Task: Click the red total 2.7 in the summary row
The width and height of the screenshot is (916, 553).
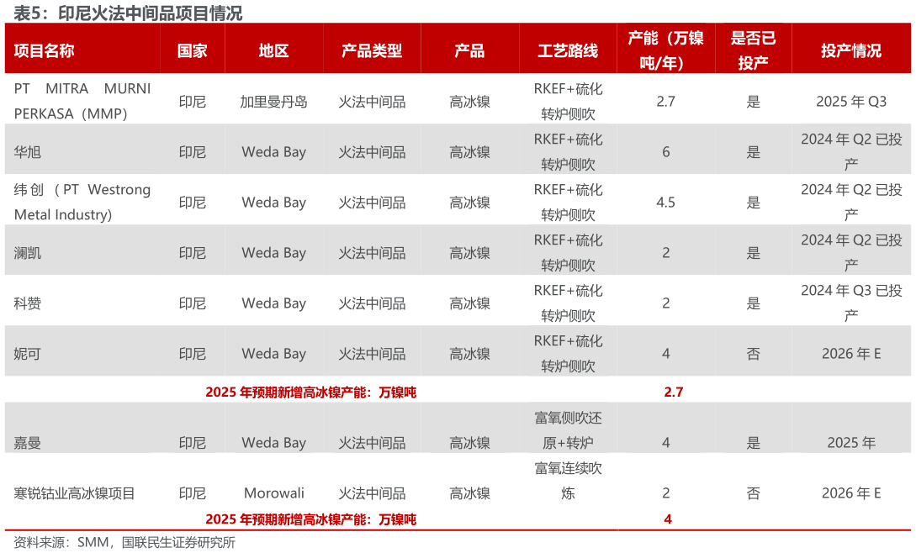Action: pos(673,392)
